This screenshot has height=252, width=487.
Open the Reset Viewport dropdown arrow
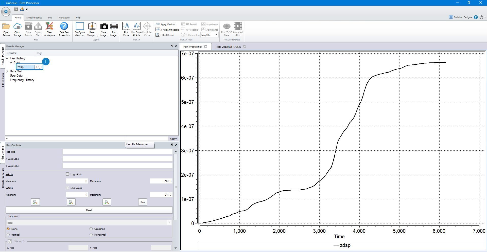(x=97, y=36)
